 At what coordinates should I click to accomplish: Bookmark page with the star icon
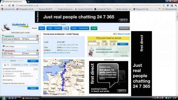(x=164, y=6)
